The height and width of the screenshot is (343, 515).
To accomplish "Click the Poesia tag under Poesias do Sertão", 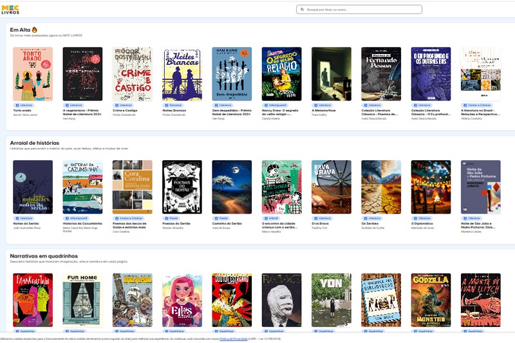I will 171,218.
